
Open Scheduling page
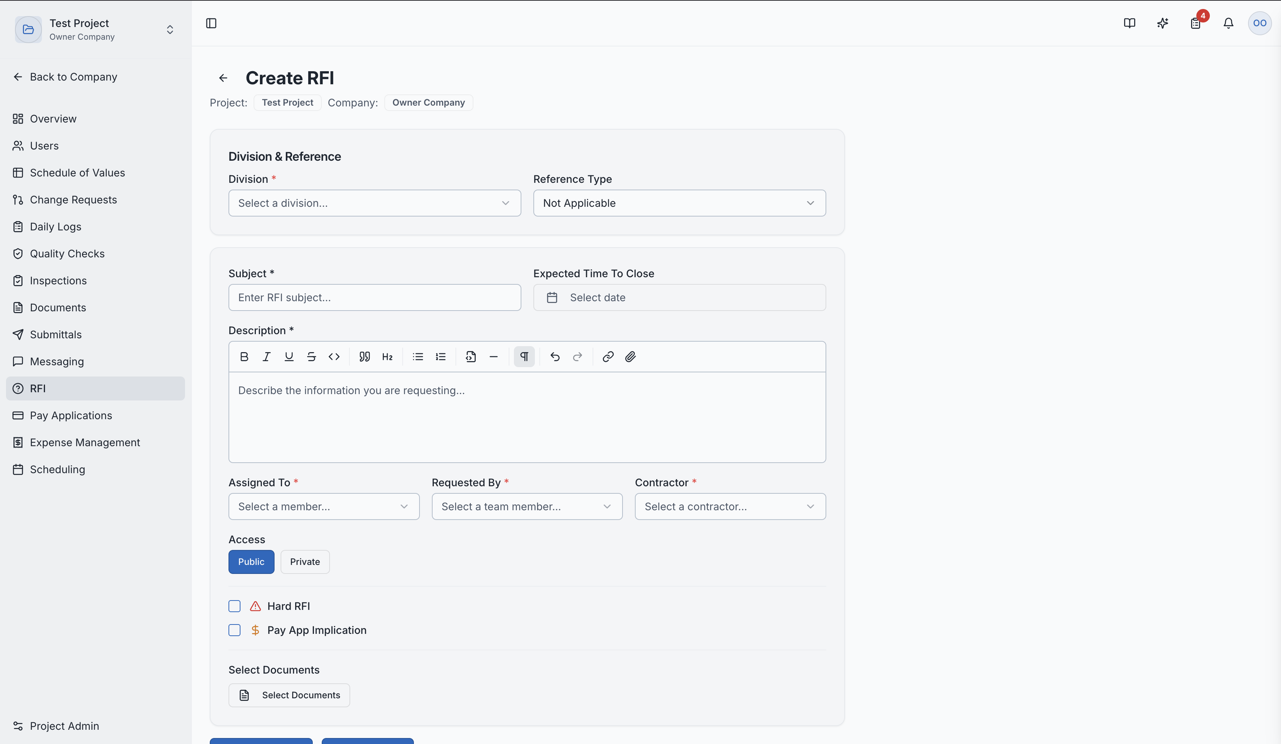(96, 469)
